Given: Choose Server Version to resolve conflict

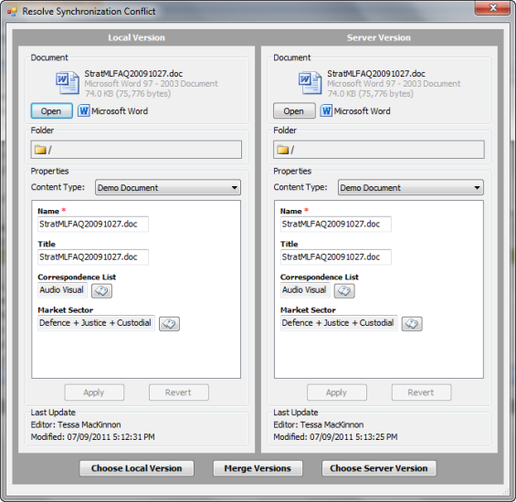Looking at the screenshot, I should 379,468.
